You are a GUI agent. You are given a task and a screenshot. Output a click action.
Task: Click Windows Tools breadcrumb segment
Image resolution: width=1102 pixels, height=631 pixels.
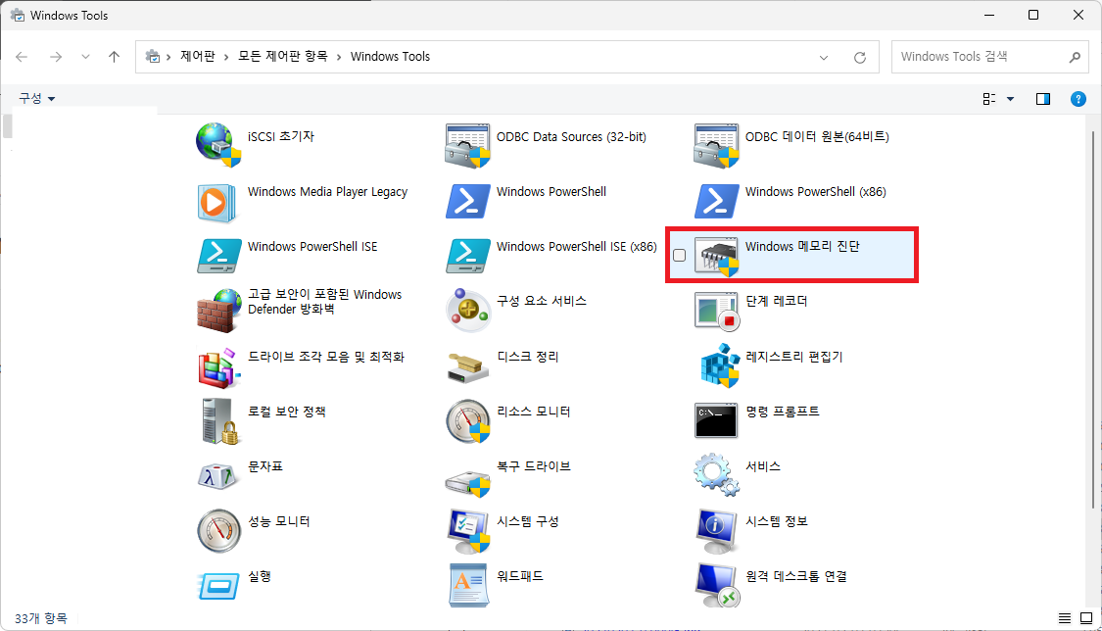point(390,56)
